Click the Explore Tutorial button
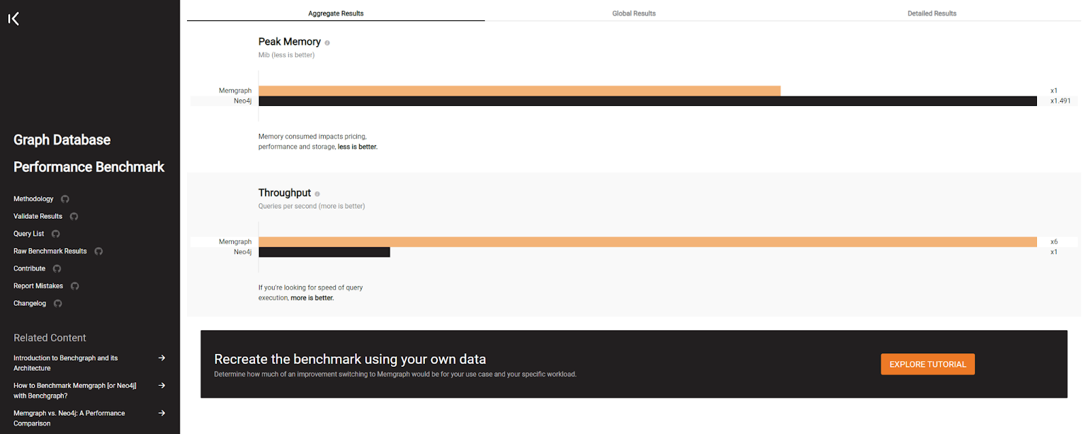The height and width of the screenshot is (434, 1088). point(928,364)
